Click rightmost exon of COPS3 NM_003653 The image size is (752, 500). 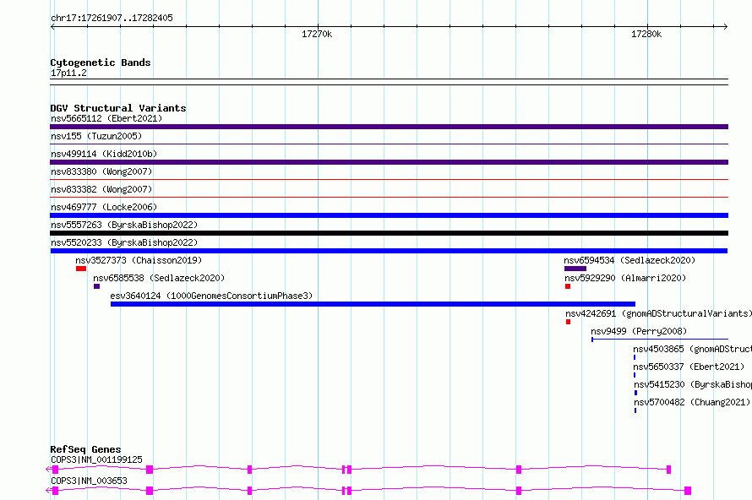[x=688, y=491]
